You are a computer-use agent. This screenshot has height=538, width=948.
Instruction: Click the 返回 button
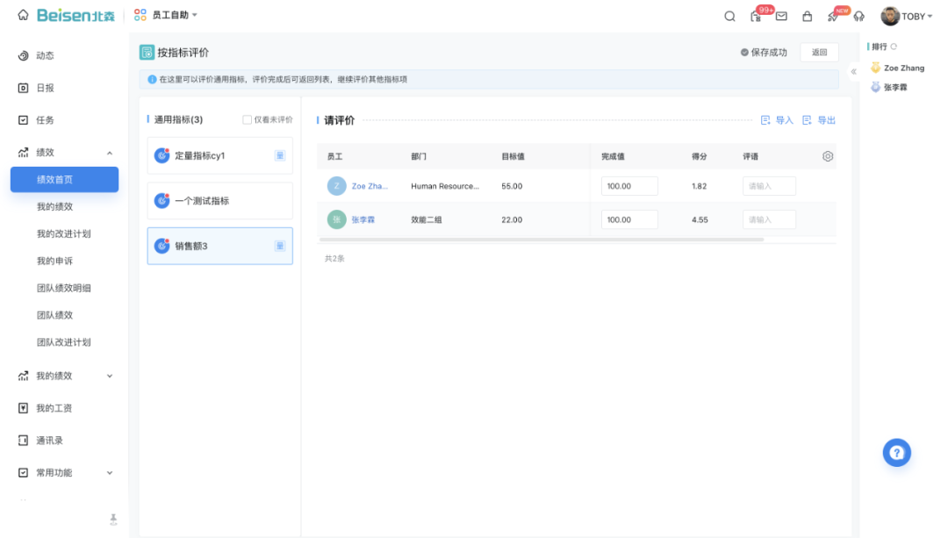(819, 53)
